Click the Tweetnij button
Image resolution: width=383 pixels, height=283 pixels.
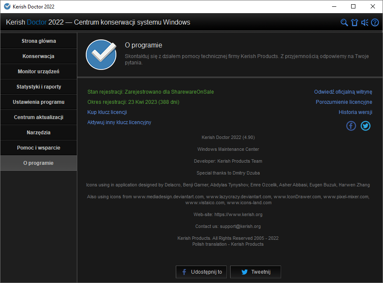coord(256,272)
